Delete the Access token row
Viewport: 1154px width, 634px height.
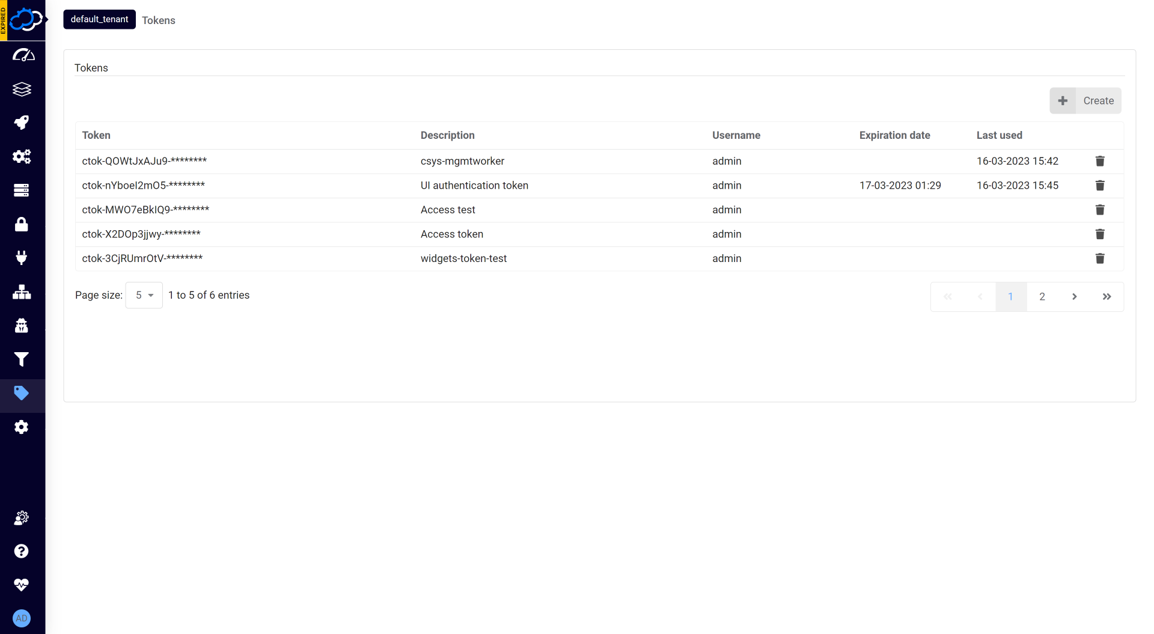[x=1100, y=234]
